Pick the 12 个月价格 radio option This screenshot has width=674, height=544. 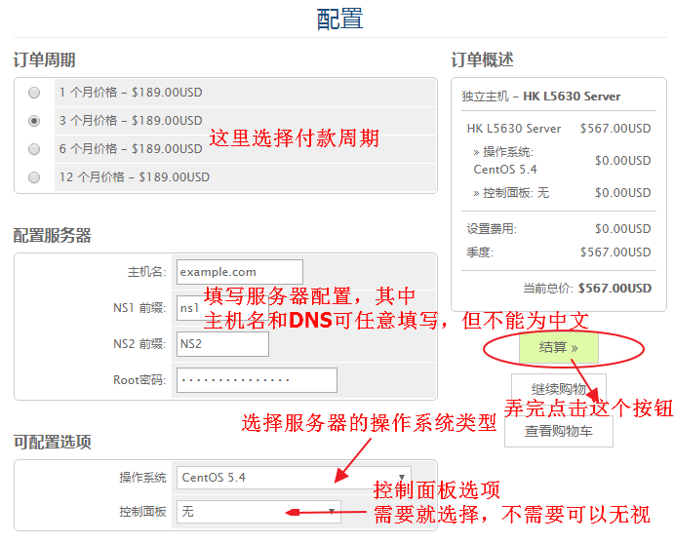tap(34, 177)
